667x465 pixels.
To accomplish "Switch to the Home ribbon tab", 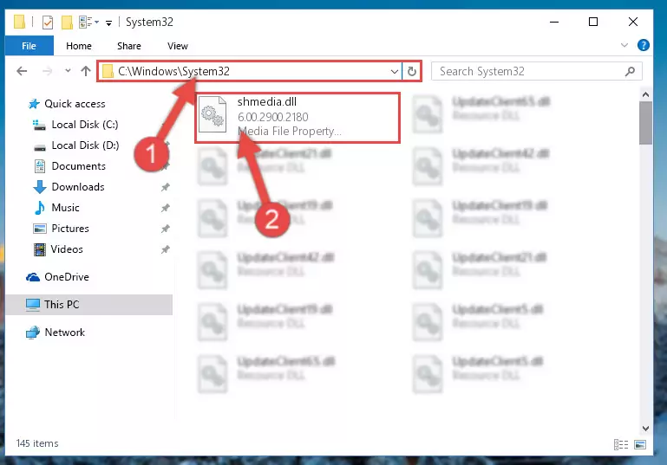I will tap(79, 46).
